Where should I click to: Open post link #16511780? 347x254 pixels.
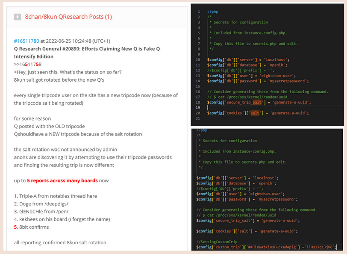(x=26, y=41)
